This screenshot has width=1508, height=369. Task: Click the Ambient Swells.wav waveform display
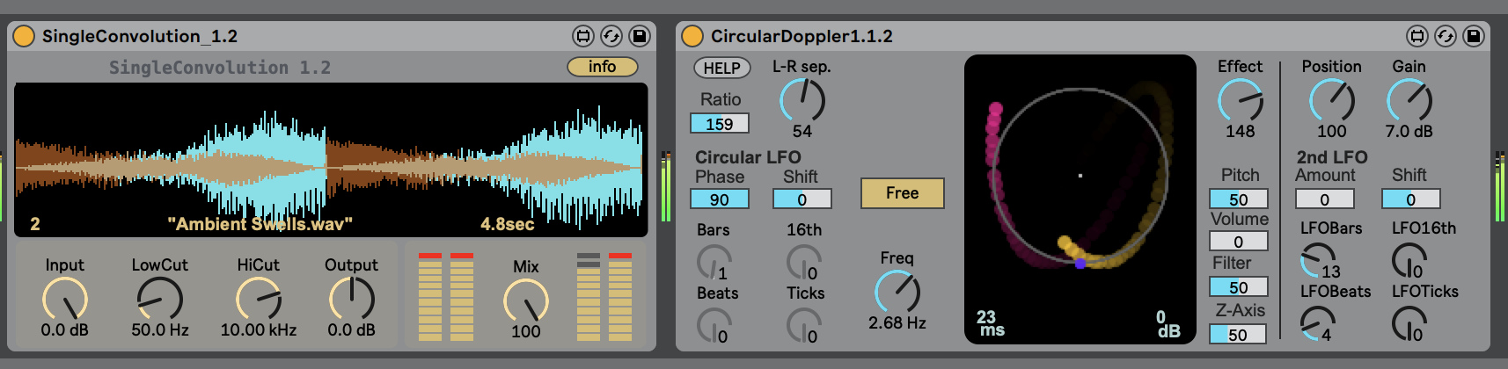pyautogui.click(x=331, y=160)
